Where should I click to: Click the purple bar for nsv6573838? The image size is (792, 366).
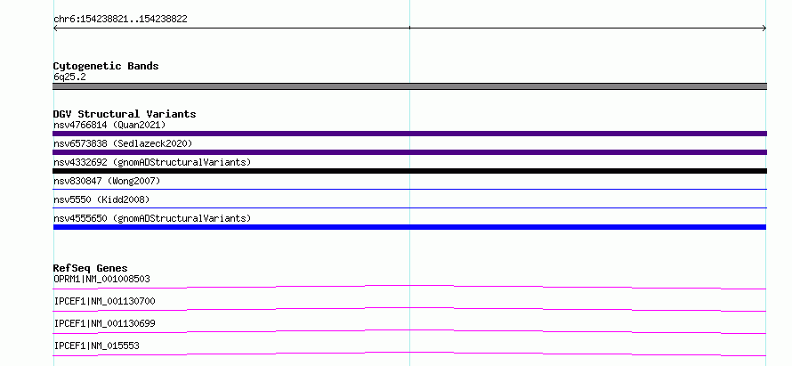pos(409,152)
